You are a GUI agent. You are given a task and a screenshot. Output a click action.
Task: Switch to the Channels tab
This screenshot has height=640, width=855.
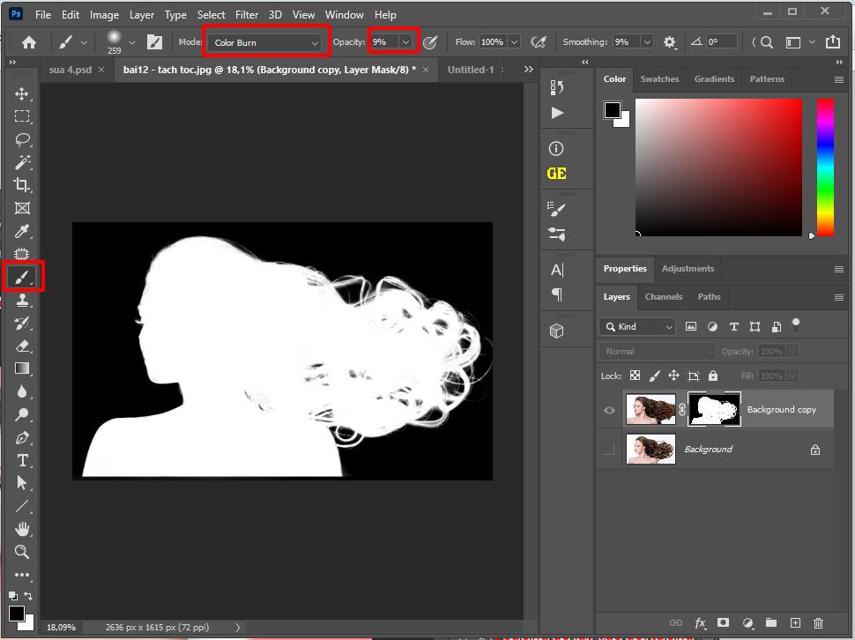tap(663, 297)
